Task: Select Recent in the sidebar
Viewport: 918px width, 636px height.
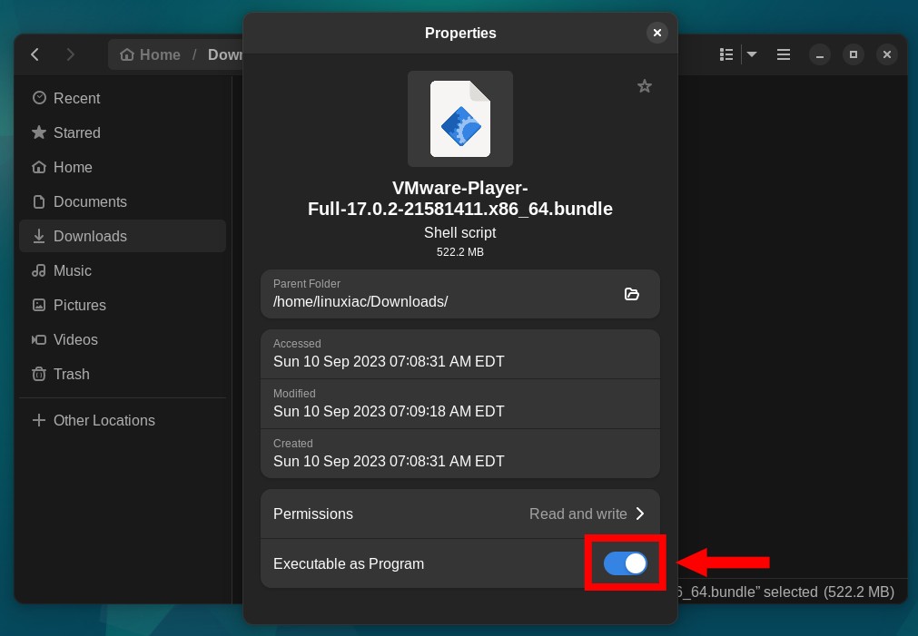Action: click(123, 98)
